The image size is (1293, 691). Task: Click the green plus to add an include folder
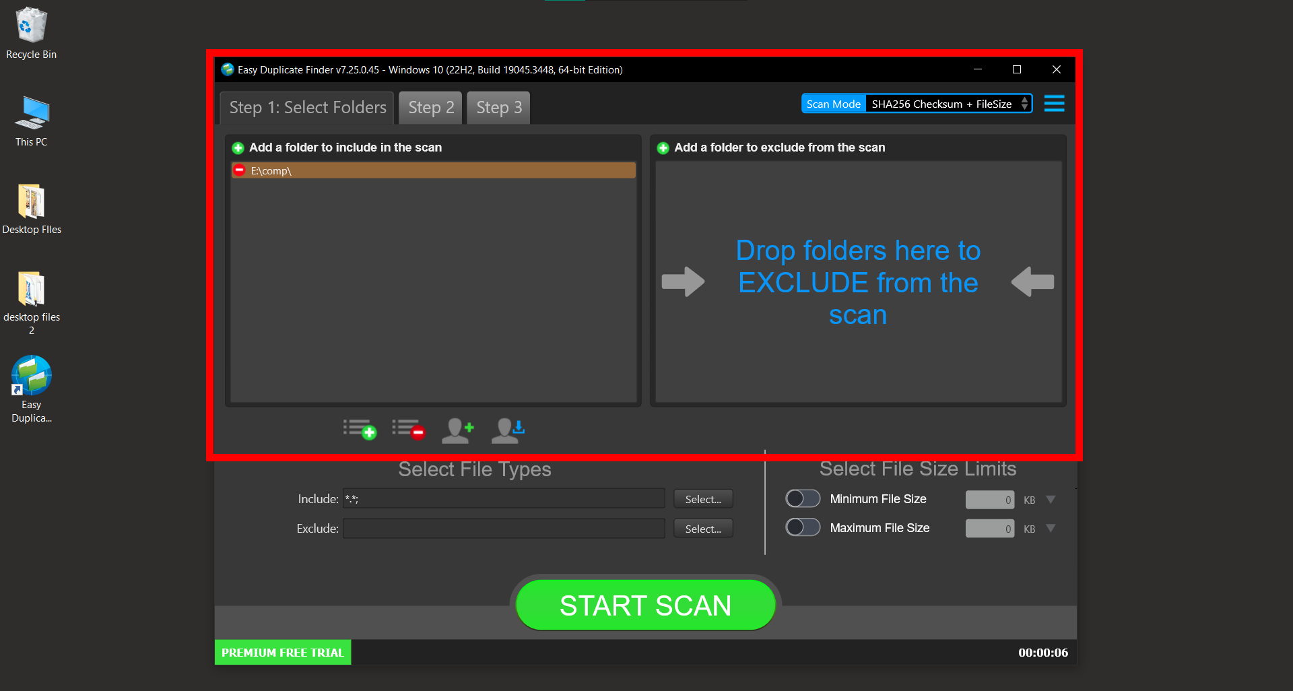[x=237, y=147]
